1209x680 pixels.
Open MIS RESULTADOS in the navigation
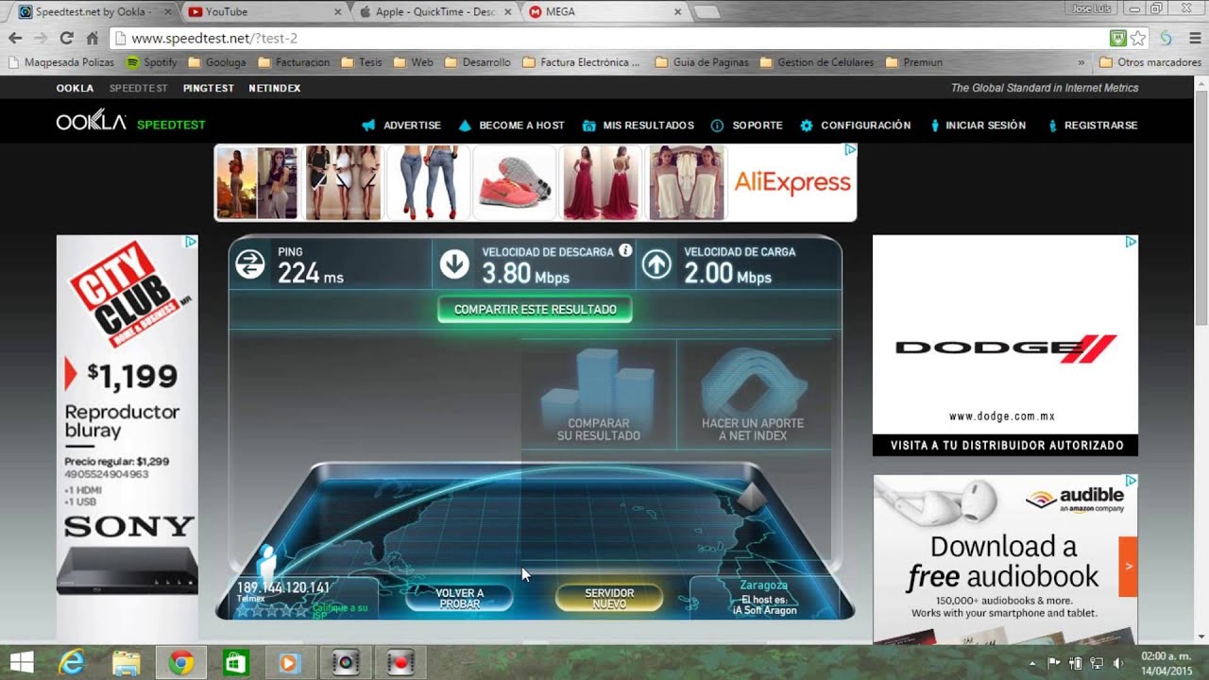click(x=639, y=125)
